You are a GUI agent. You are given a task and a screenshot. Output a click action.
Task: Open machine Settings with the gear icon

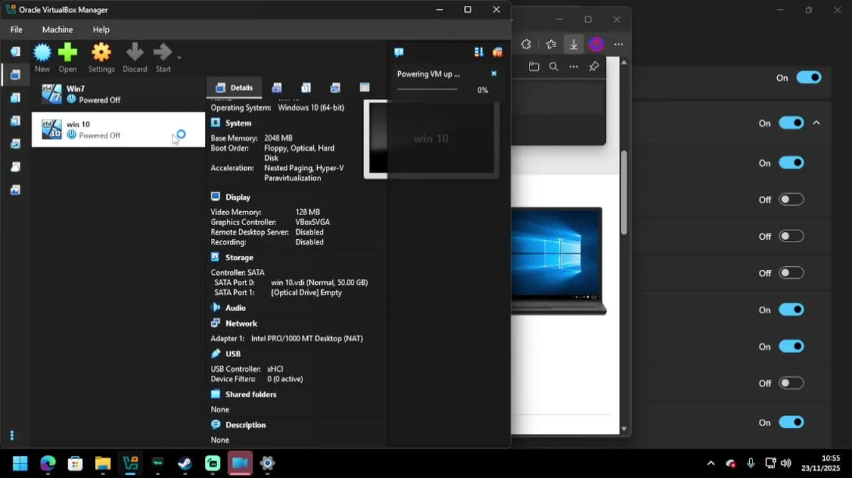coord(101,52)
